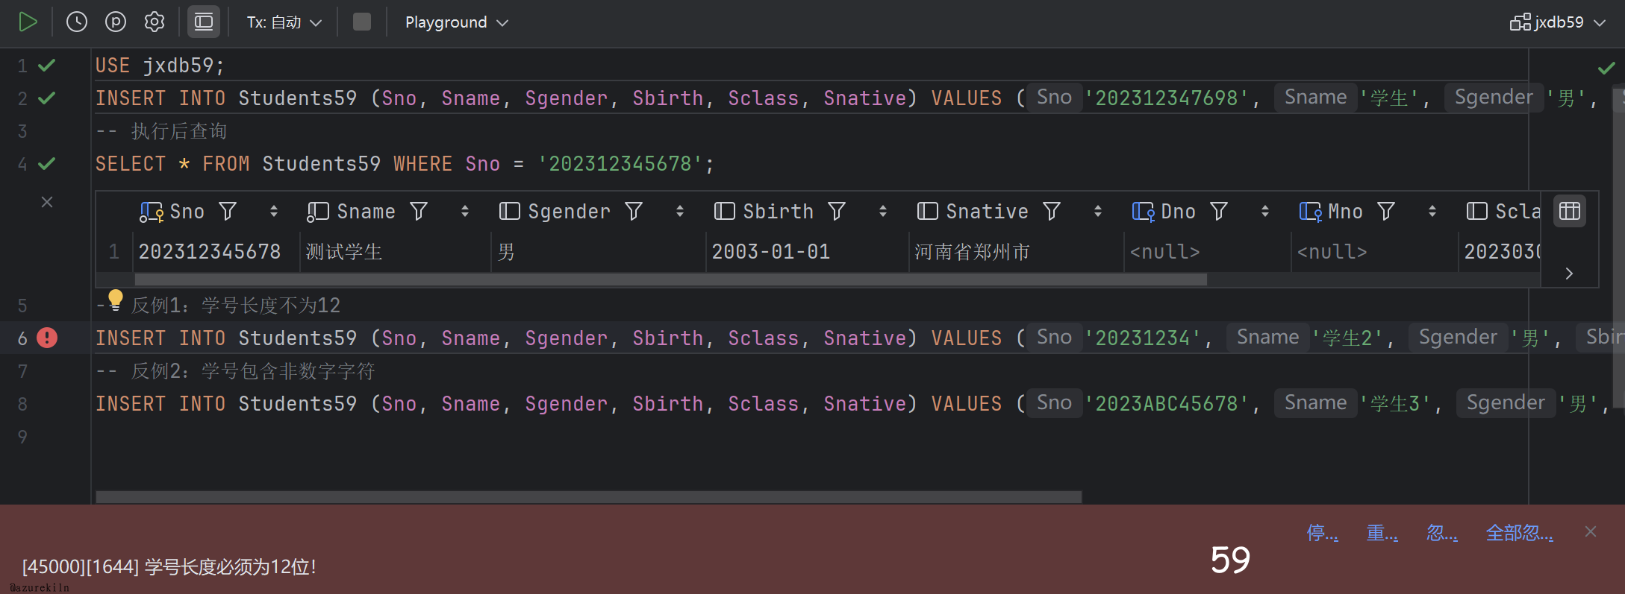Viewport: 1625px width, 594px height.
Task: Click the 停... stop link in error bar
Action: point(1322,533)
